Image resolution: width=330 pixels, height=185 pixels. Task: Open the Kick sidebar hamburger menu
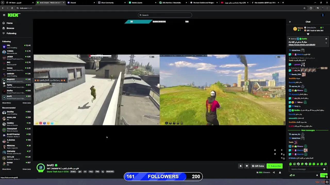pyautogui.click(x=4, y=15)
